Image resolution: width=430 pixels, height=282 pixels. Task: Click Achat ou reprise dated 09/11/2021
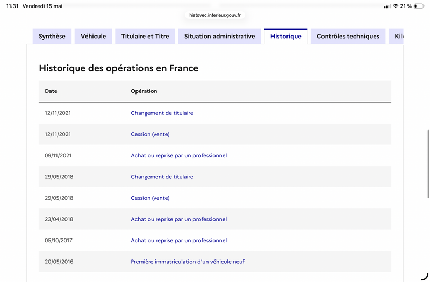(x=179, y=155)
